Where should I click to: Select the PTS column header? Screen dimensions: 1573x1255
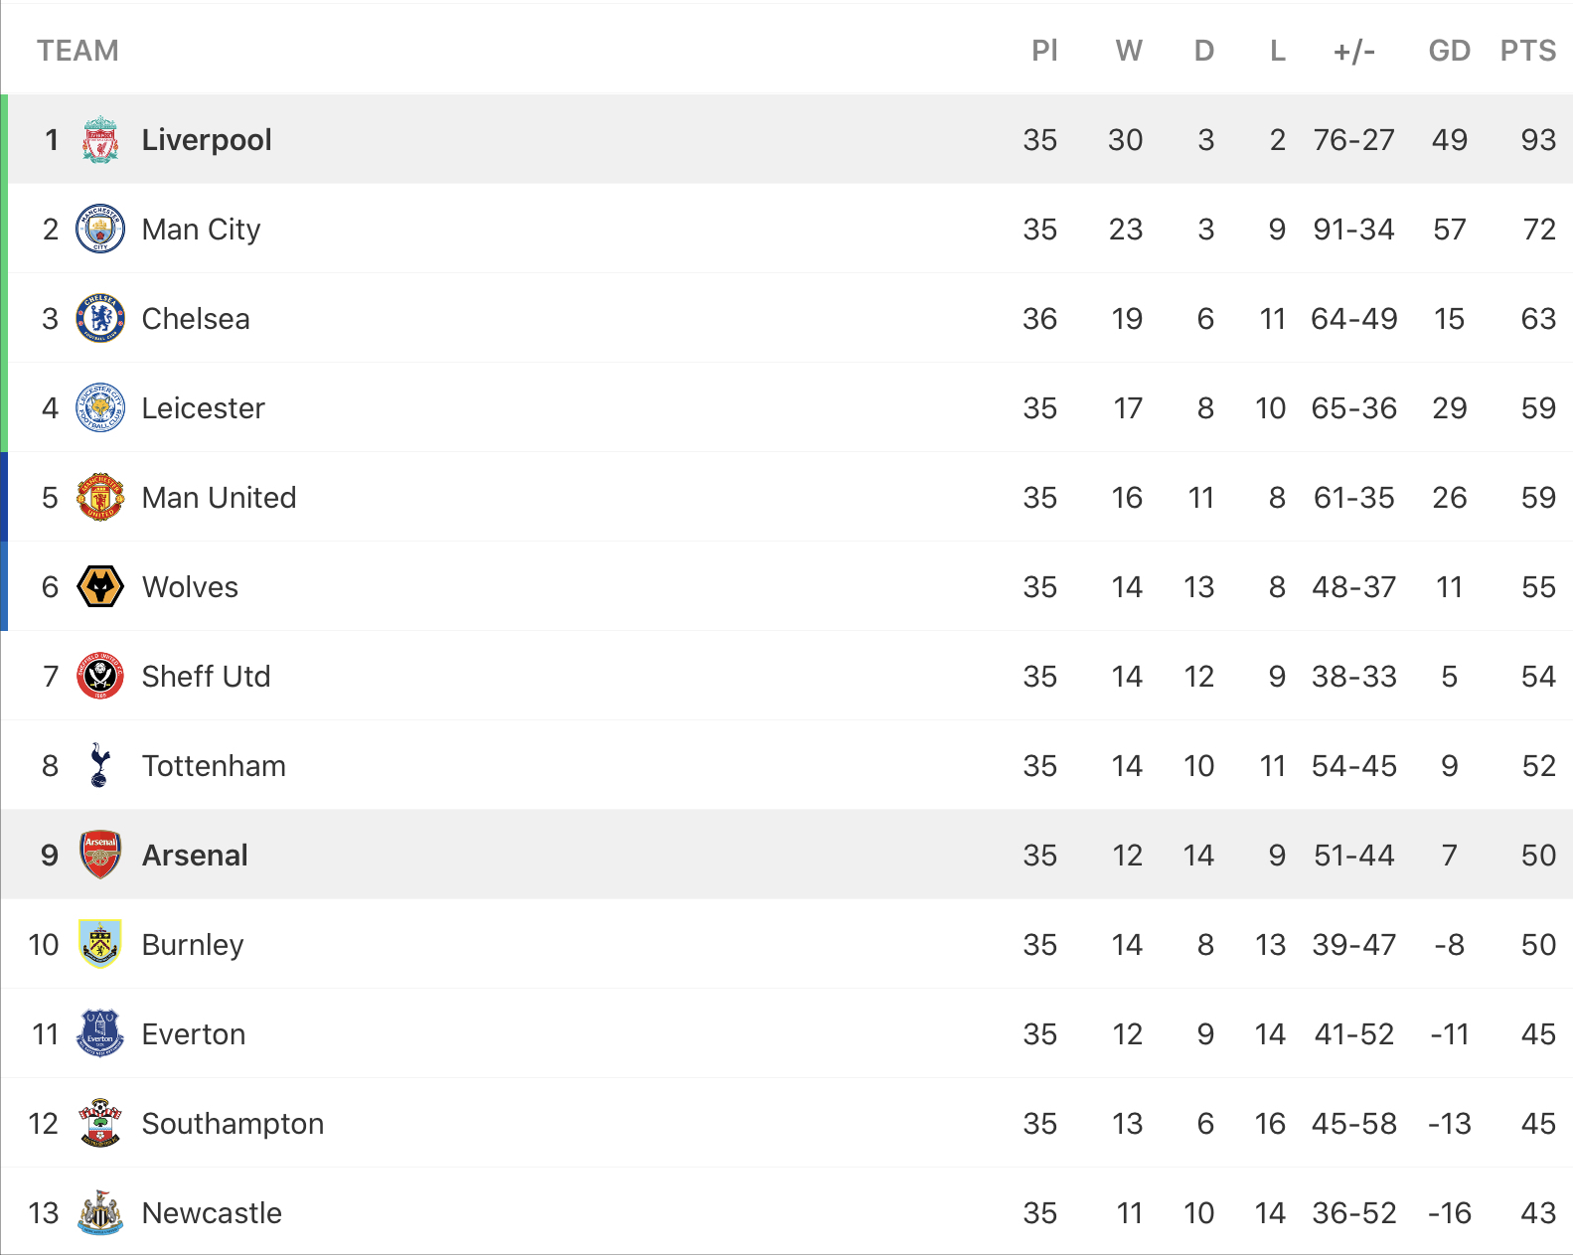click(x=1528, y=51)
